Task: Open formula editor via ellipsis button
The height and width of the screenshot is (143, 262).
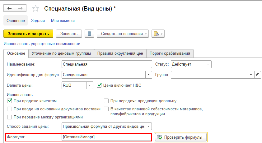Action: [x=148, y=137]
